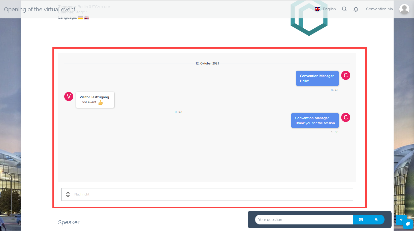The image size is (414, 231).
Task: Open the English language selector
Action: (x=325, y=9)
